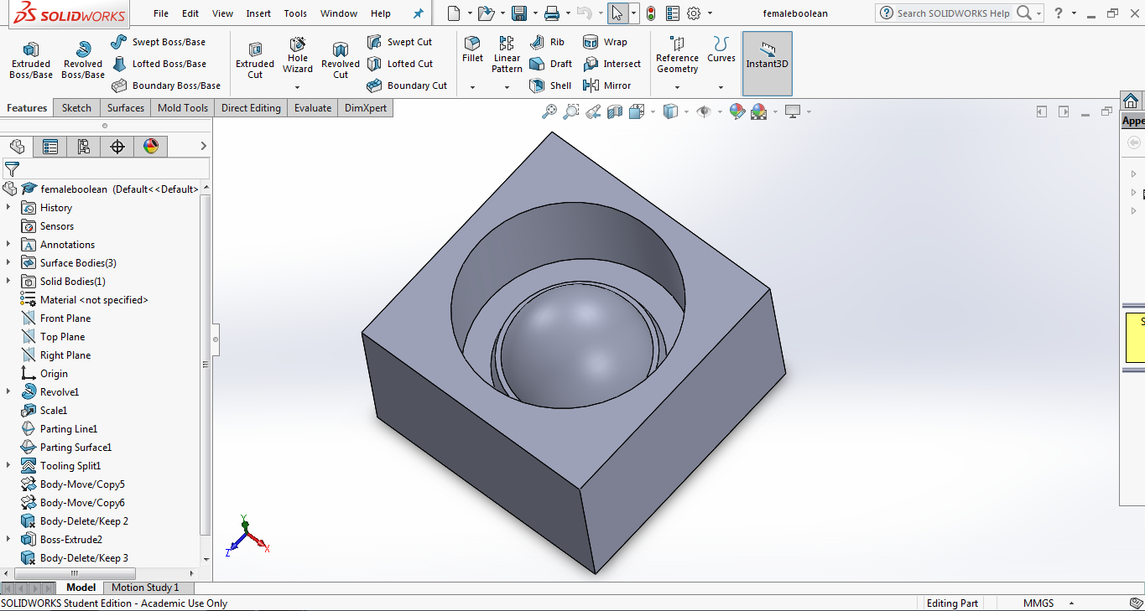
Task: Select the Revolved Cut tool
Action: (341, 60)
